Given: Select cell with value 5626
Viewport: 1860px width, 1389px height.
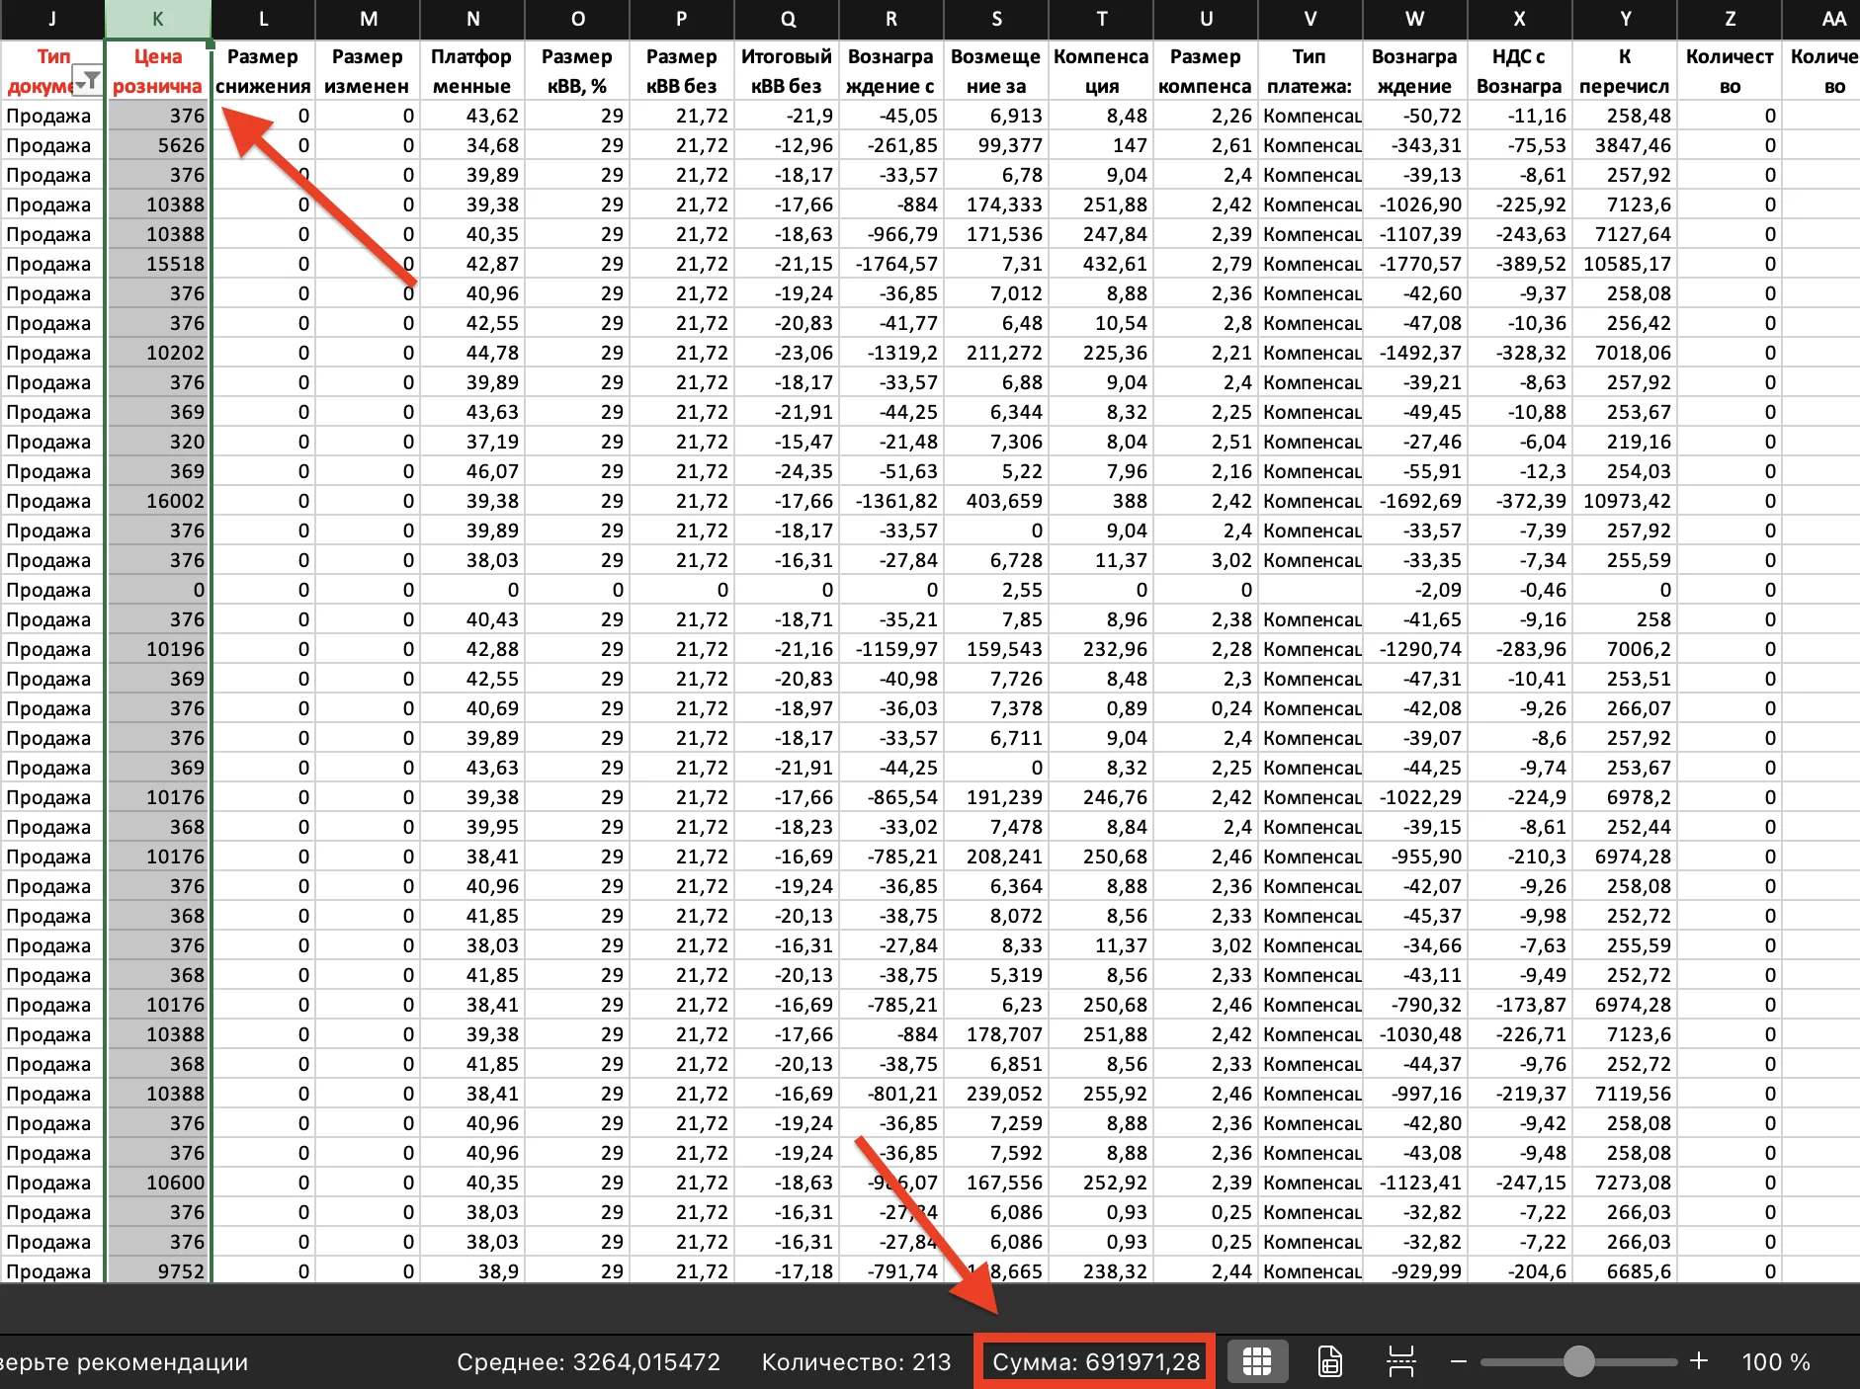Looking at the screenshot, I should [x=158, y=145].
